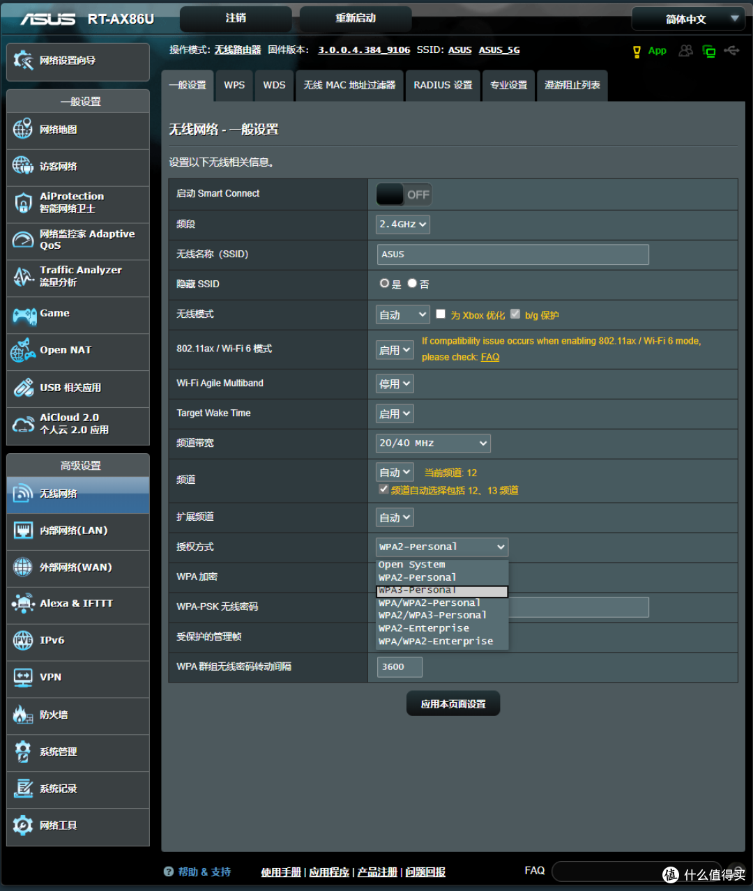This screenshot has width=753, height=891.
Task: Open 访客网络 icon in sidebar
Action: [x=23, y=166]
